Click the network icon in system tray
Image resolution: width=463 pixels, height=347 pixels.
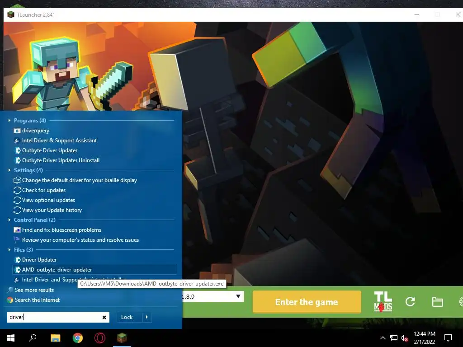tap(394, 338)
